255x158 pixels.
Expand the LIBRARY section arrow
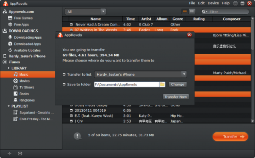click(8, 68)
